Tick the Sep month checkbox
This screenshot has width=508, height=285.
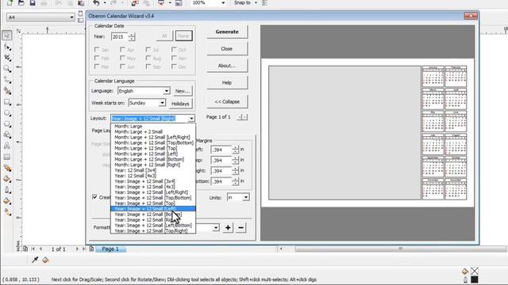coord(148,66)
